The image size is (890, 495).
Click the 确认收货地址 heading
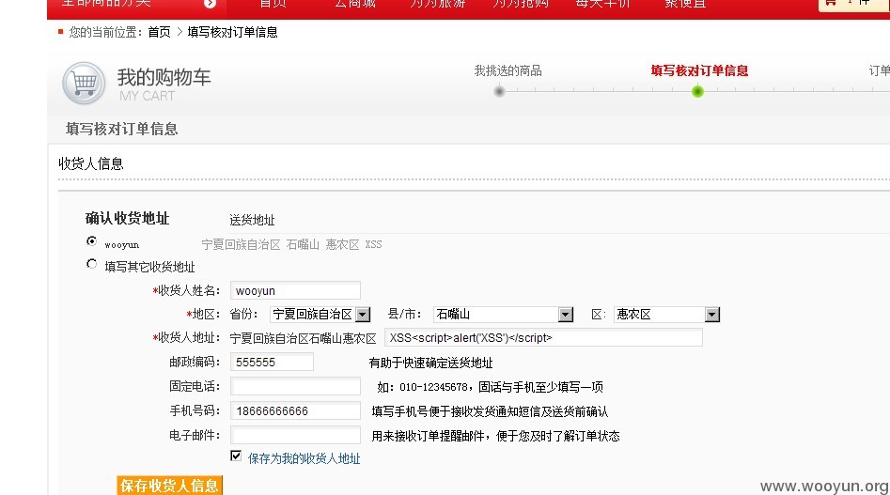127,218
